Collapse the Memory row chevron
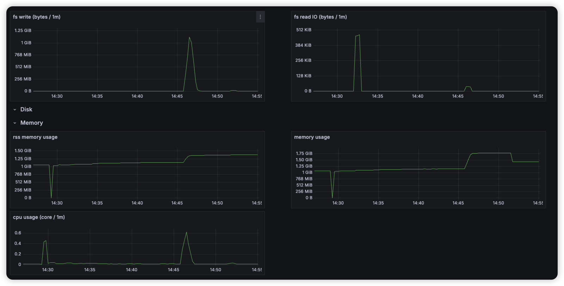This screenshot has height=286, width=564. pos(15,123)
